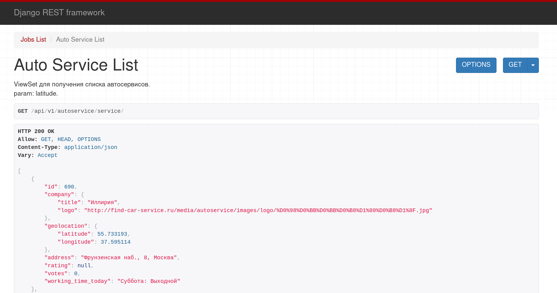Screen dimensions: 557x293
Task: Click the working_time_today value Суббота: Выходной
Action: 149,281
